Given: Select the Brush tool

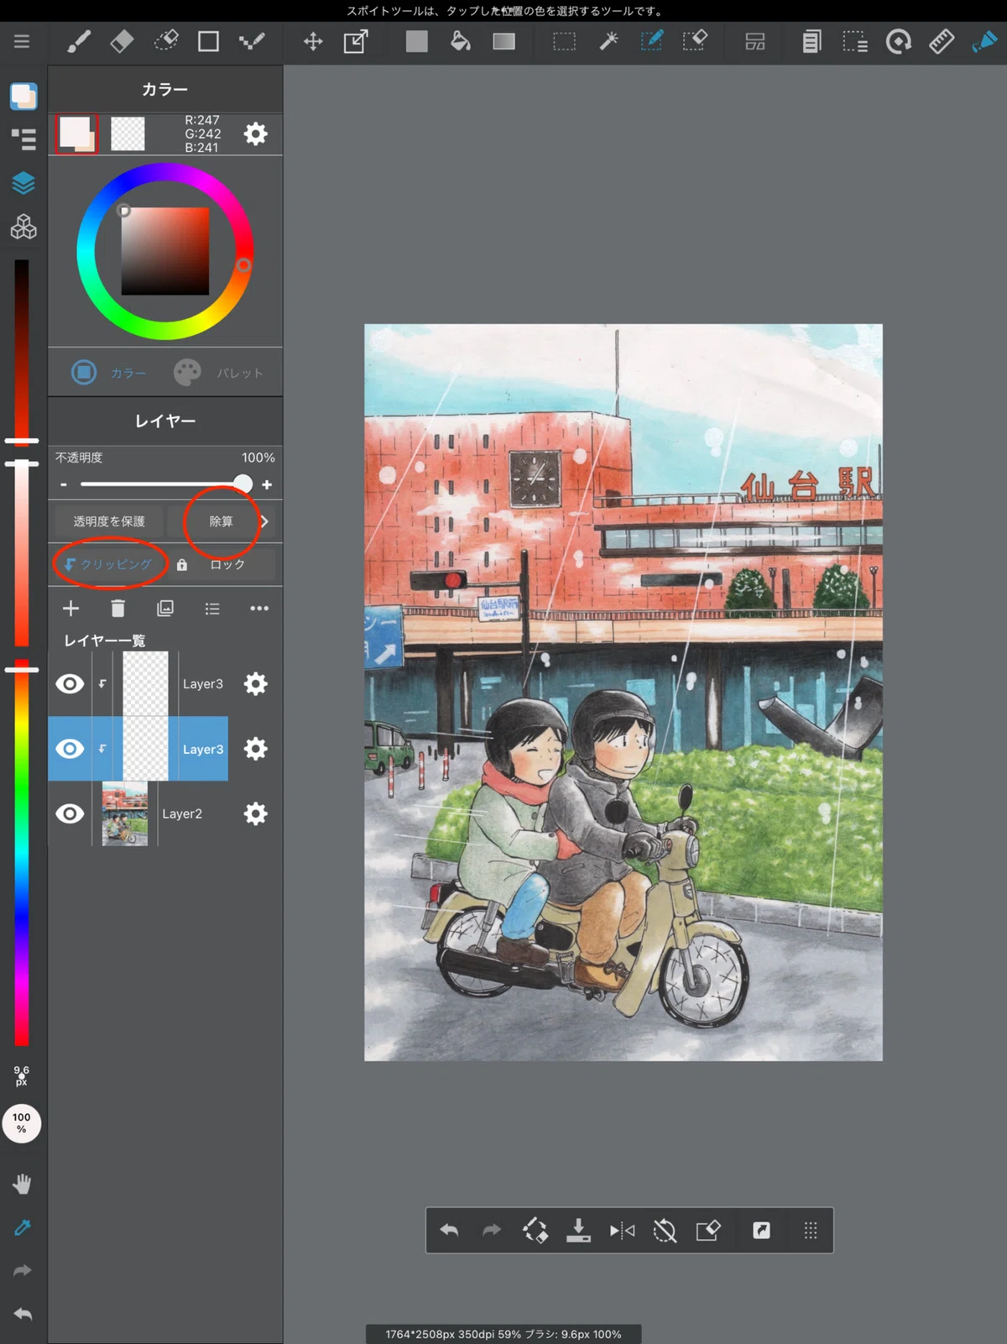Looking at the screenshot, I should 79,41.
